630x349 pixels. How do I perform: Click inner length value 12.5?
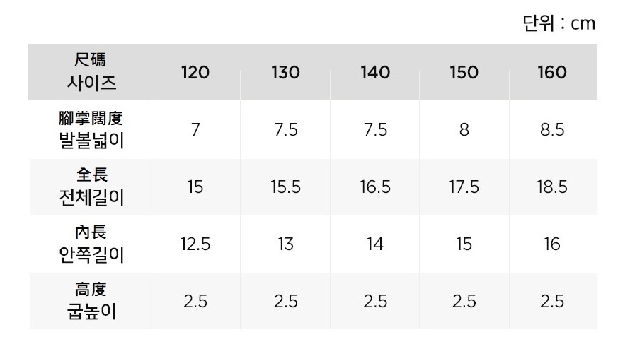coord(195,244)
